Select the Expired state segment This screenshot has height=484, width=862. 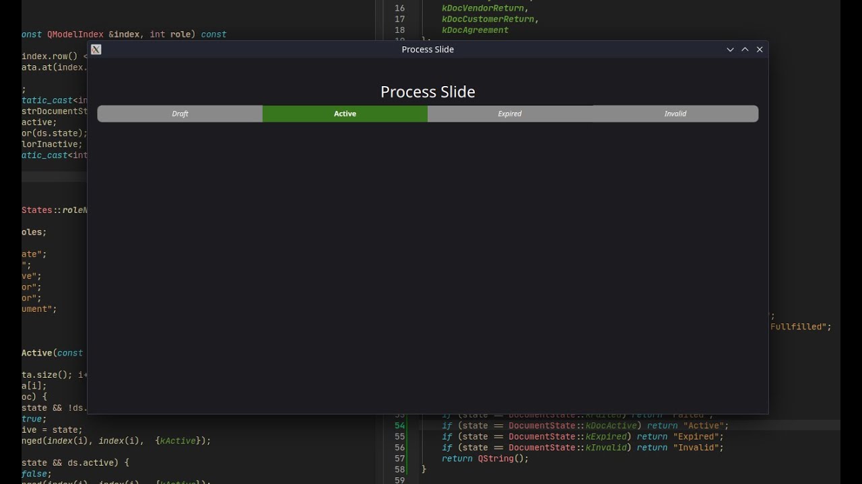(510, 114)
